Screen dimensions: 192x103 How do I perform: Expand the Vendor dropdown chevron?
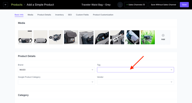(x=171, y=82)
